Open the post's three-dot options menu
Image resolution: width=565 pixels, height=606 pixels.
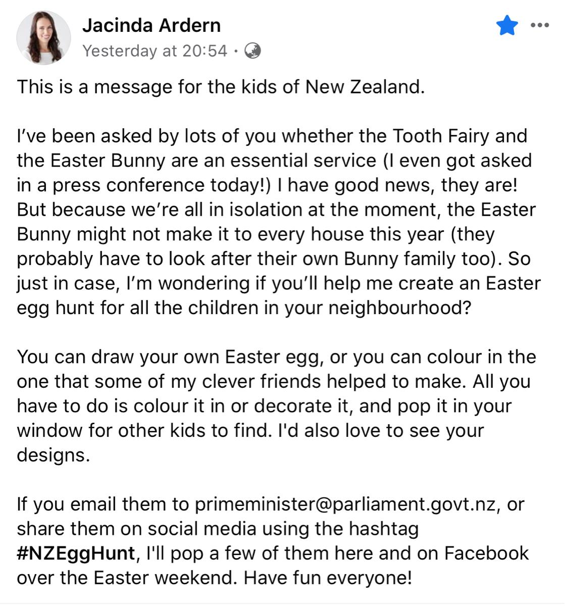[539, 25]
